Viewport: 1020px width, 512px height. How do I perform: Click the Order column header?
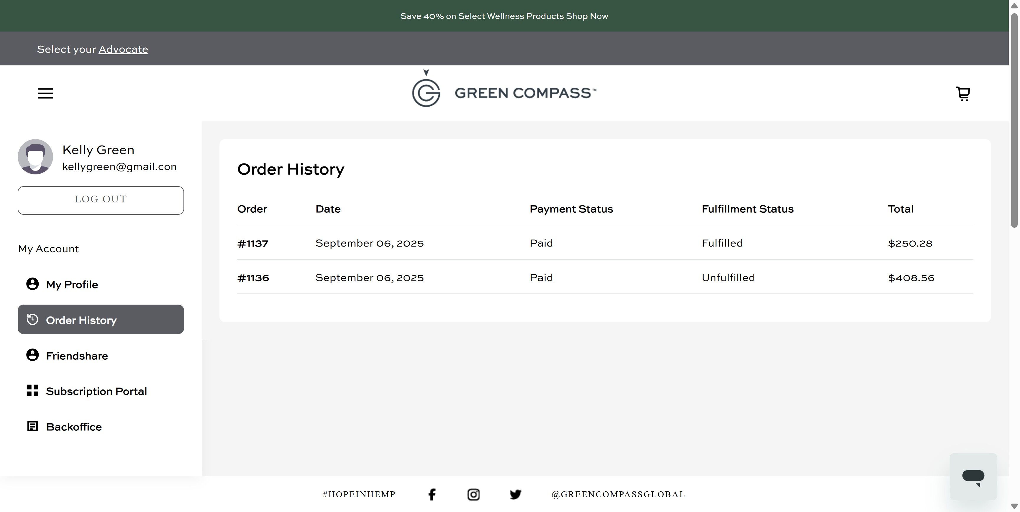[x=252, y=209]
